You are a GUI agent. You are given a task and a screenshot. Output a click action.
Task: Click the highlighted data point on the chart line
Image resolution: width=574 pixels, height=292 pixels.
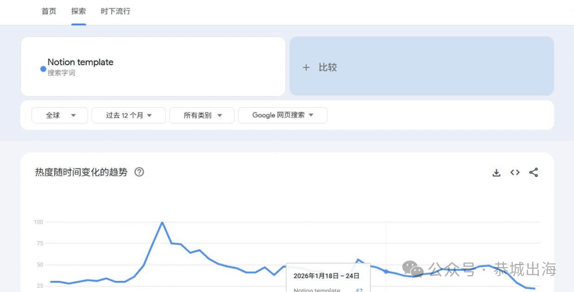386,271
